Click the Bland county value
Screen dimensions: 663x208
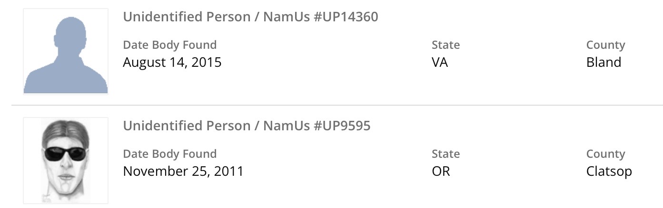[x=604, y=63]
